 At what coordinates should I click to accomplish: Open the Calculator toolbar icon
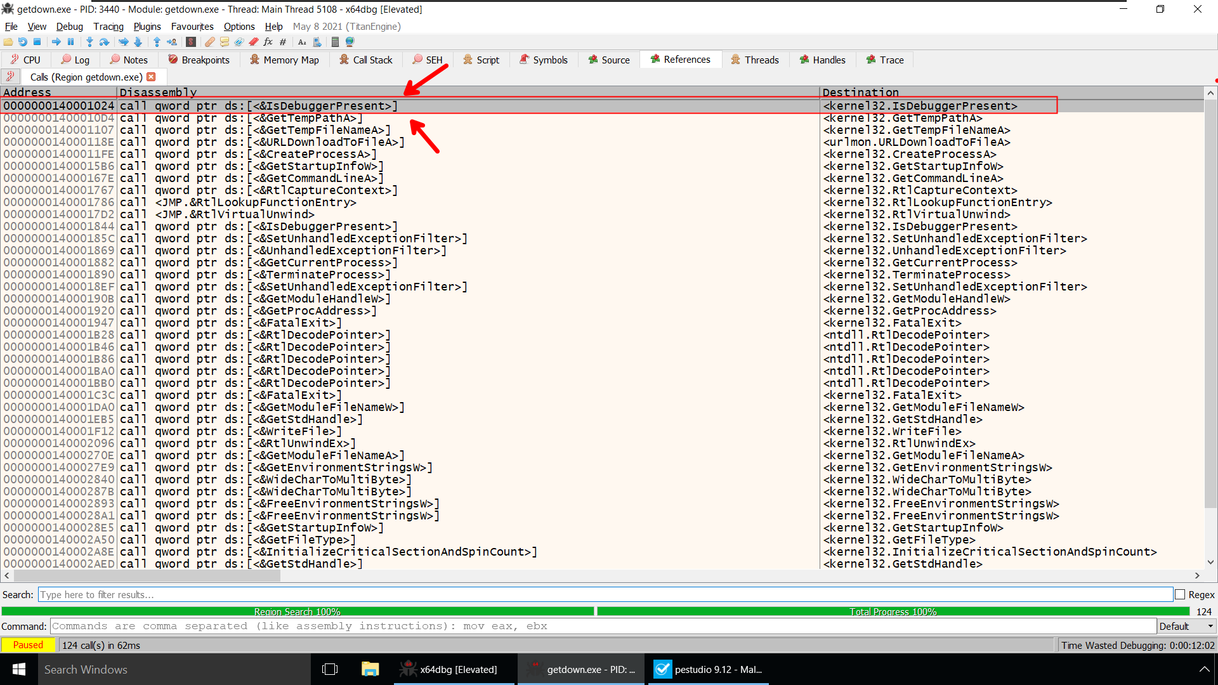[335, 42]
